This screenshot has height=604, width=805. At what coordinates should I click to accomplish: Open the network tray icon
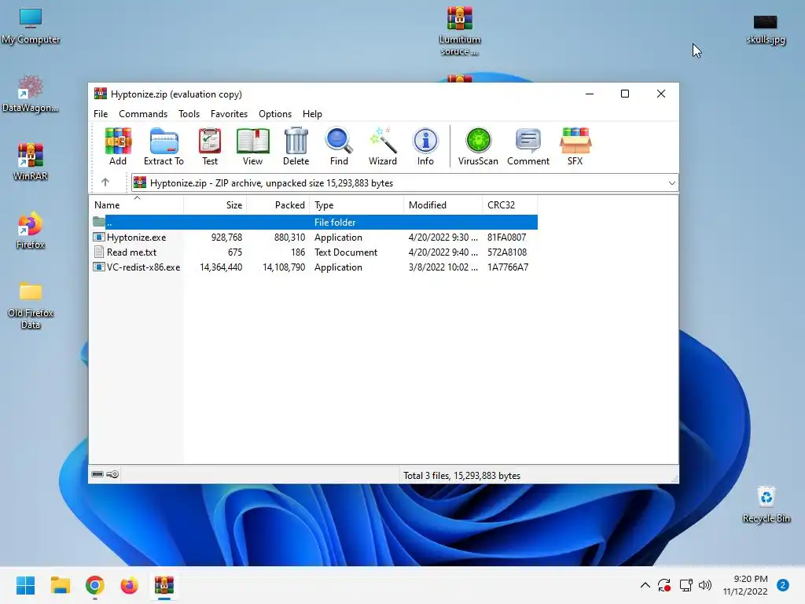click(x=686, y=585)
